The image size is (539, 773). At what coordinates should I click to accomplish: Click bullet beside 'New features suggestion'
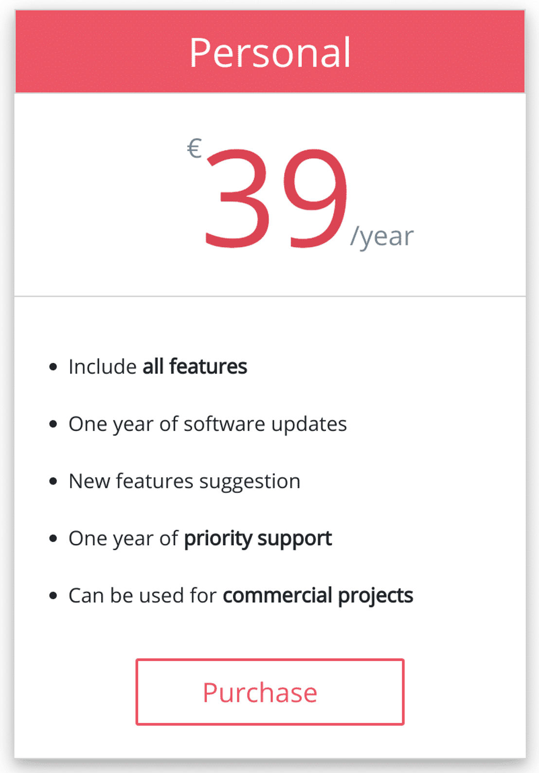point(54,482)
